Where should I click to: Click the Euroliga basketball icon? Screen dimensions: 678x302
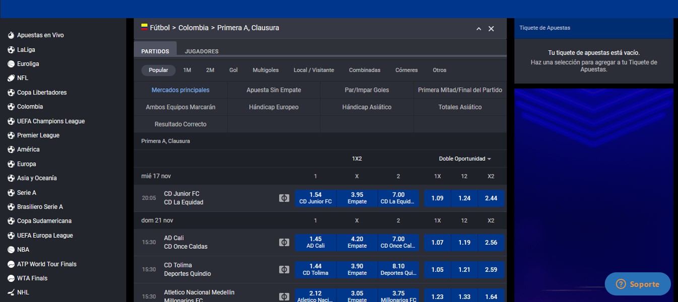tap(11, 64)
